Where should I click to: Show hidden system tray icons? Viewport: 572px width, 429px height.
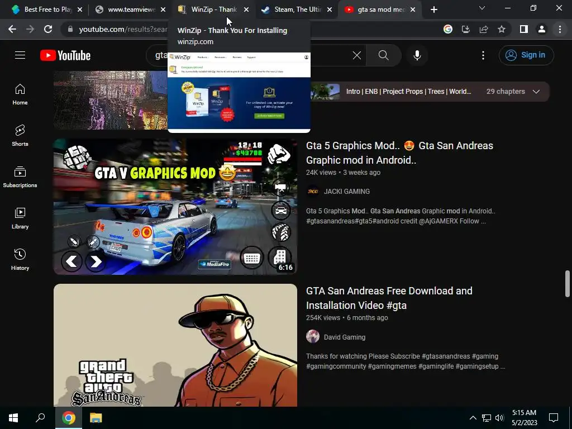pos(473,418)
